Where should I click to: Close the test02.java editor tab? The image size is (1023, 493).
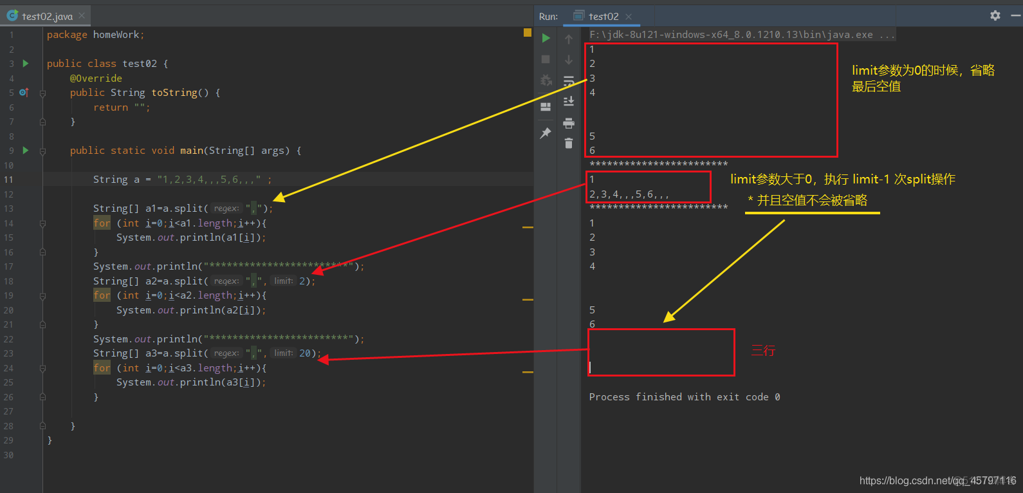pos(81,15)
